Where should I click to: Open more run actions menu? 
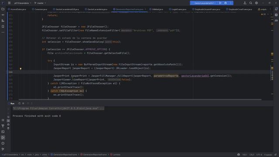pyautogui.click(x=231, y=3)
